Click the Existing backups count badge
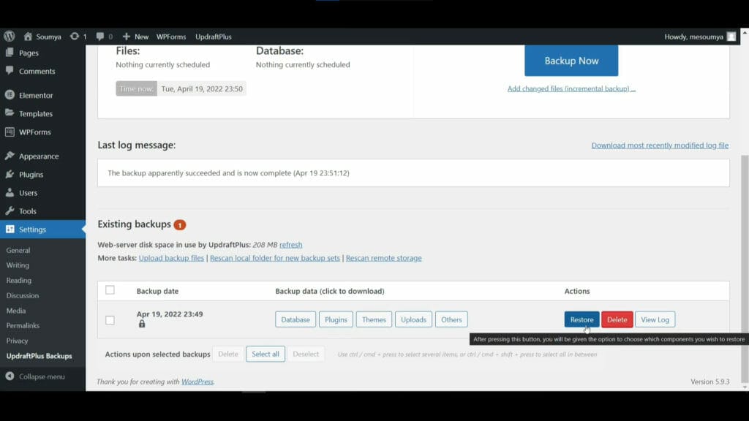Image resolution: width=749 pixels, height=421 pixels. pyautogui.click(x=180, y=225)
